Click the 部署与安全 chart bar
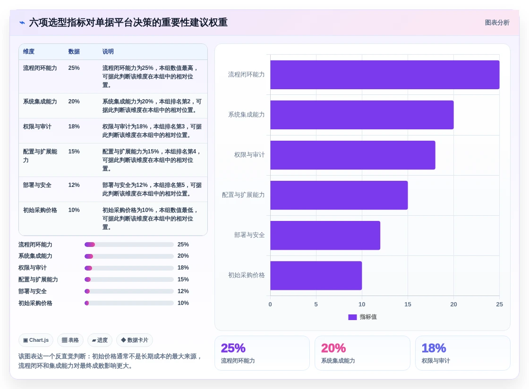The image size is (529, 389). [325, 235]
